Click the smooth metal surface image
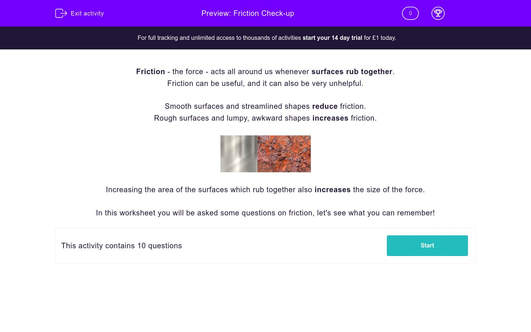531x332 pixels. (x=239, y=154)
